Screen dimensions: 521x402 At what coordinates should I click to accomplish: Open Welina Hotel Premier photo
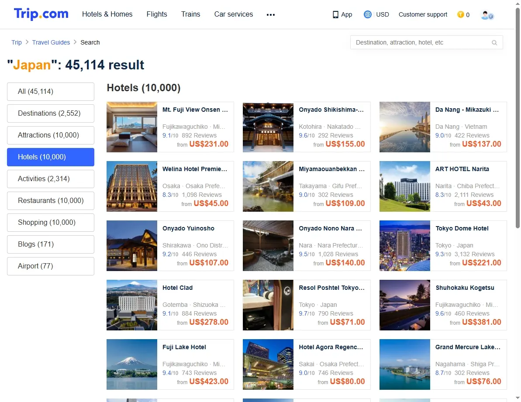(x=131, y=186)
